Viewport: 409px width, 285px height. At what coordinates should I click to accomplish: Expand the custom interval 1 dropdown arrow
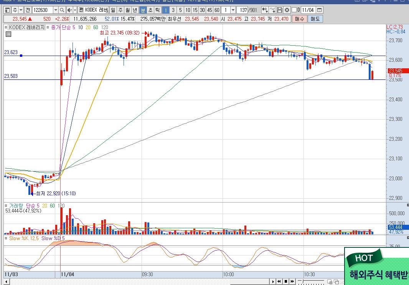pyautogui.click(x=233, y=10)
